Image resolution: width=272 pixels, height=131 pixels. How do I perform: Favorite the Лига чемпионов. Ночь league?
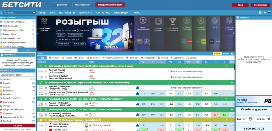(x=46, y=66)
